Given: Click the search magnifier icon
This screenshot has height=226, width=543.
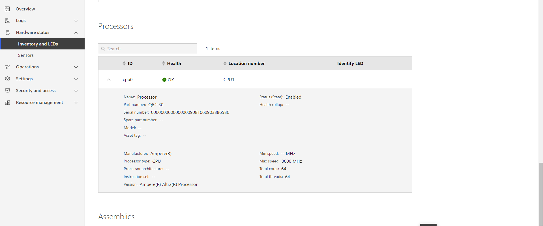Looking at the screenshot, I should pos(103,49).
